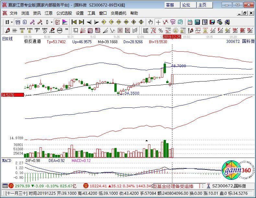Open the 公式选股 menu

64,13
